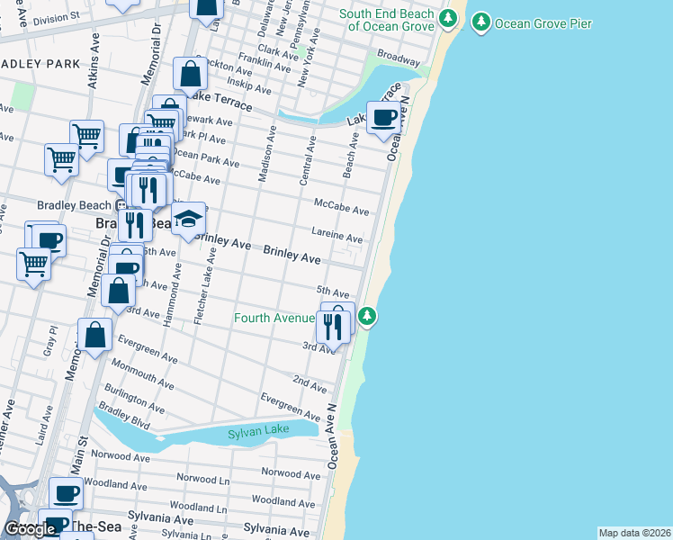This screenshot has width=673, height=540.
Task: Select the restaurant marker above Brinley Ave west
Action: [x=135, y=227]
